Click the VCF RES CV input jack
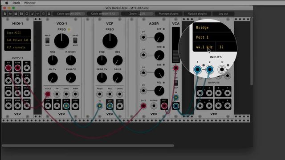Image resolution: width=285 pixels, height=160 pixels. point(110,94)
